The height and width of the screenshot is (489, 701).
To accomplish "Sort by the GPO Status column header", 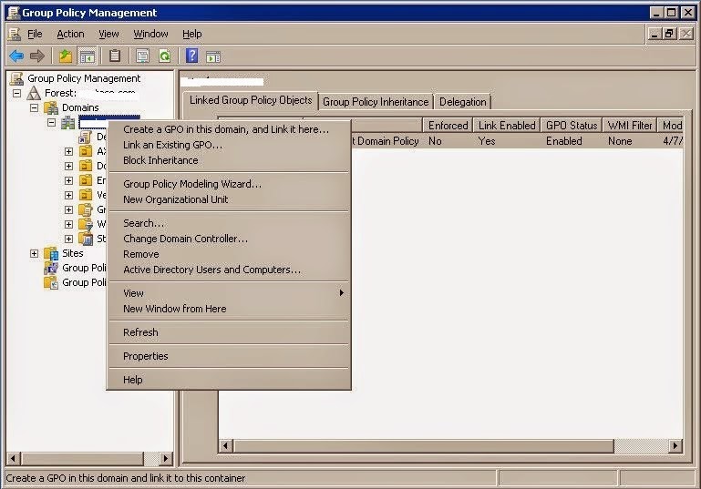I will (572, 126).
